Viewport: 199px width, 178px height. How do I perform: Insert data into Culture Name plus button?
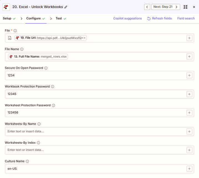pos(189,169)
